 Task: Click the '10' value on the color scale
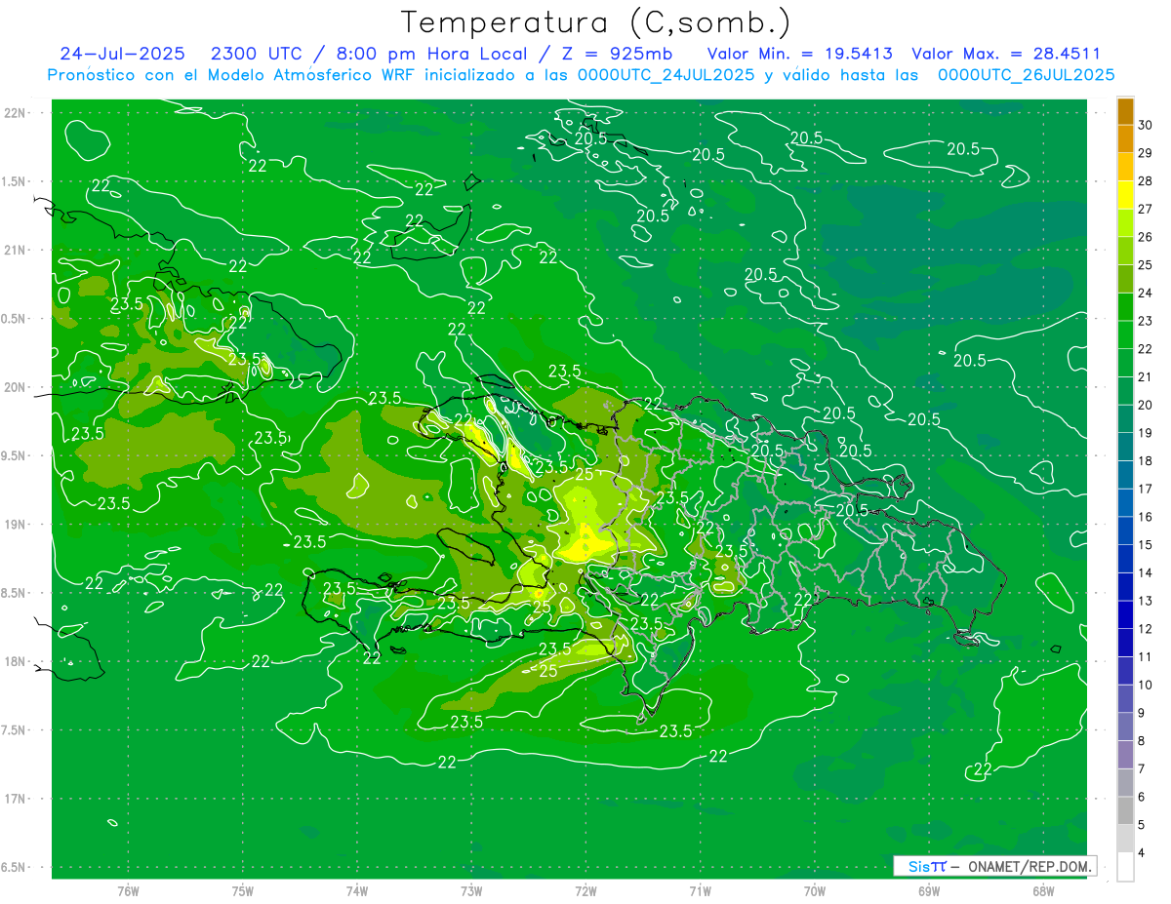(1146, 685)
